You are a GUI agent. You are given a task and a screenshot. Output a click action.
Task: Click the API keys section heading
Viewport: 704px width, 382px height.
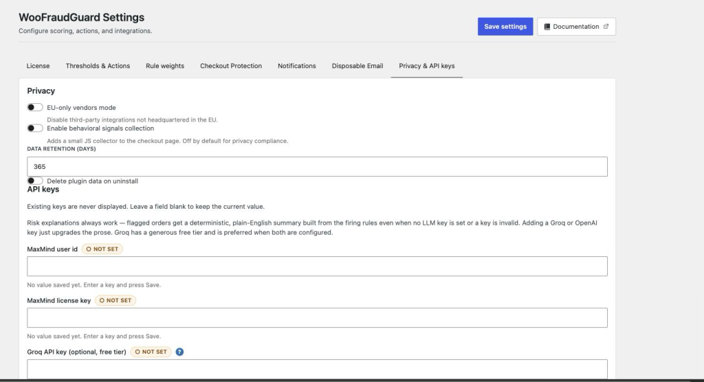43,190
